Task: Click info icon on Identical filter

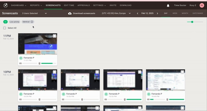Action: (32, 22)
